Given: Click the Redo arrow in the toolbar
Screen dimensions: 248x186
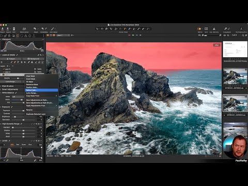Looking at the screenshot, I should tap(46, 29).
